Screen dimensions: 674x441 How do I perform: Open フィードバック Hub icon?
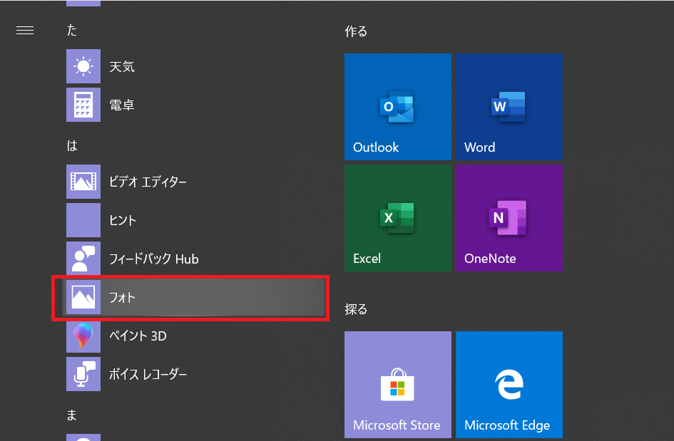83,259
